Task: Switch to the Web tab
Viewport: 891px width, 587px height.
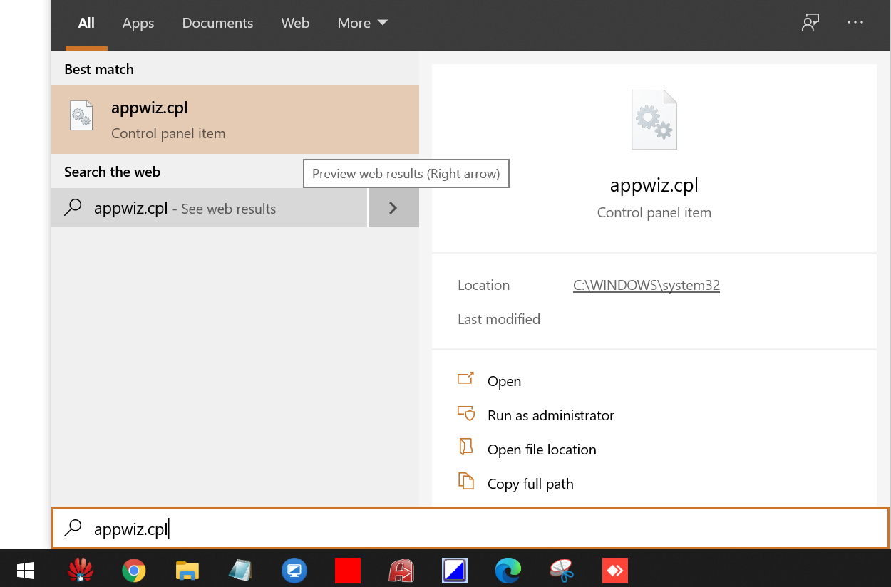Action: (295, 23)
